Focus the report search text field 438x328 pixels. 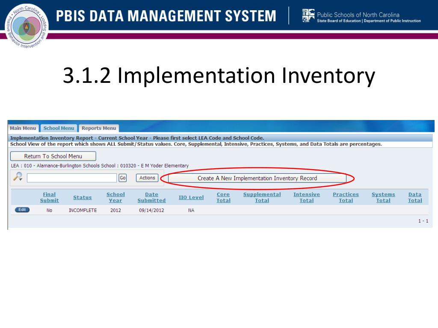pos(72,178)
